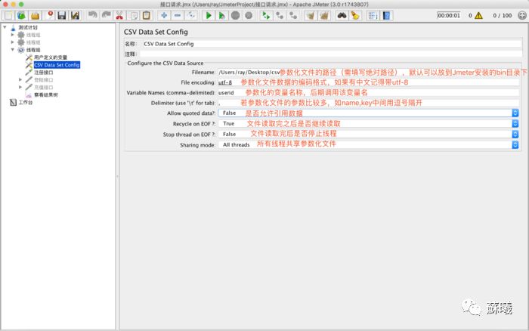
Task: Select 工作台 workbench in the tree
Action: [x=25, y=102]
